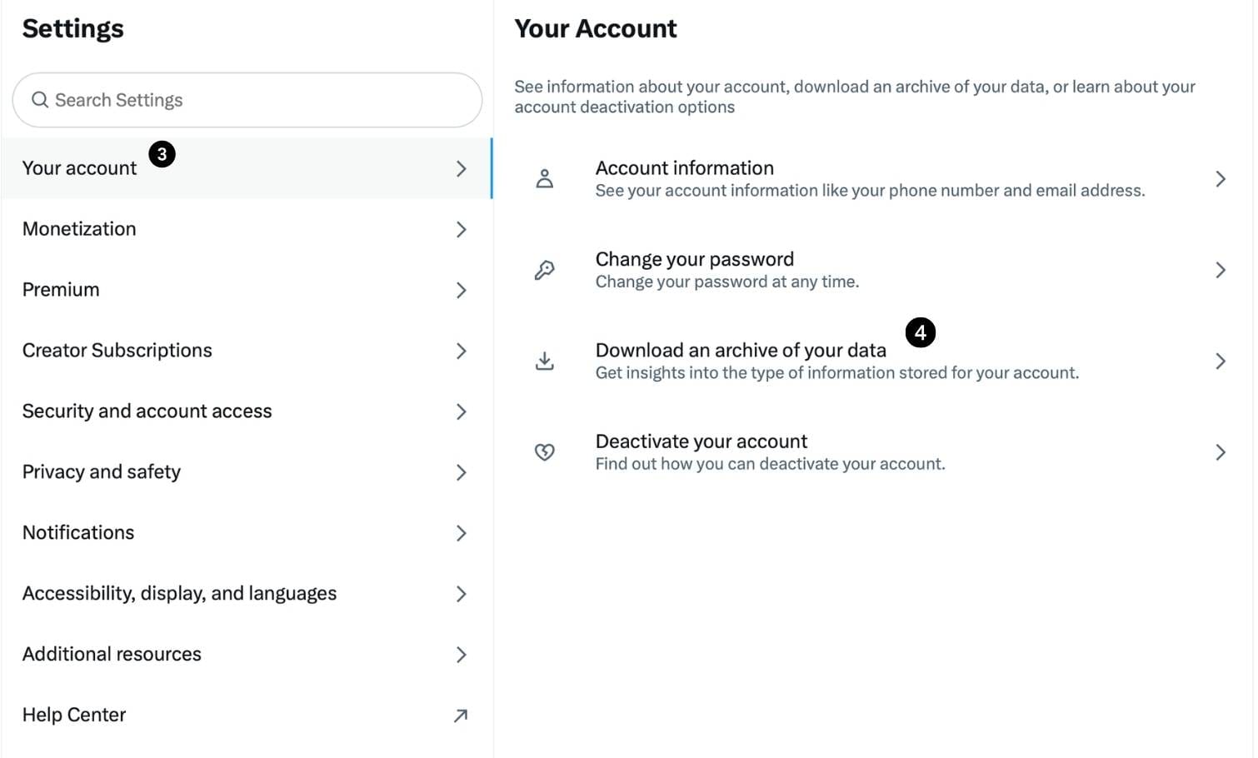Click Deactivate your account
The image size is (1258, 758).
tap(701, 441)
